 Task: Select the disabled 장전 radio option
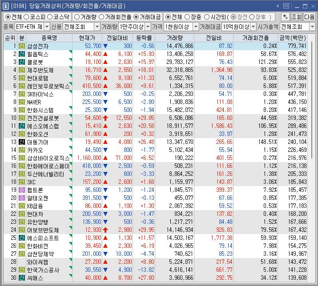point(233,17)
